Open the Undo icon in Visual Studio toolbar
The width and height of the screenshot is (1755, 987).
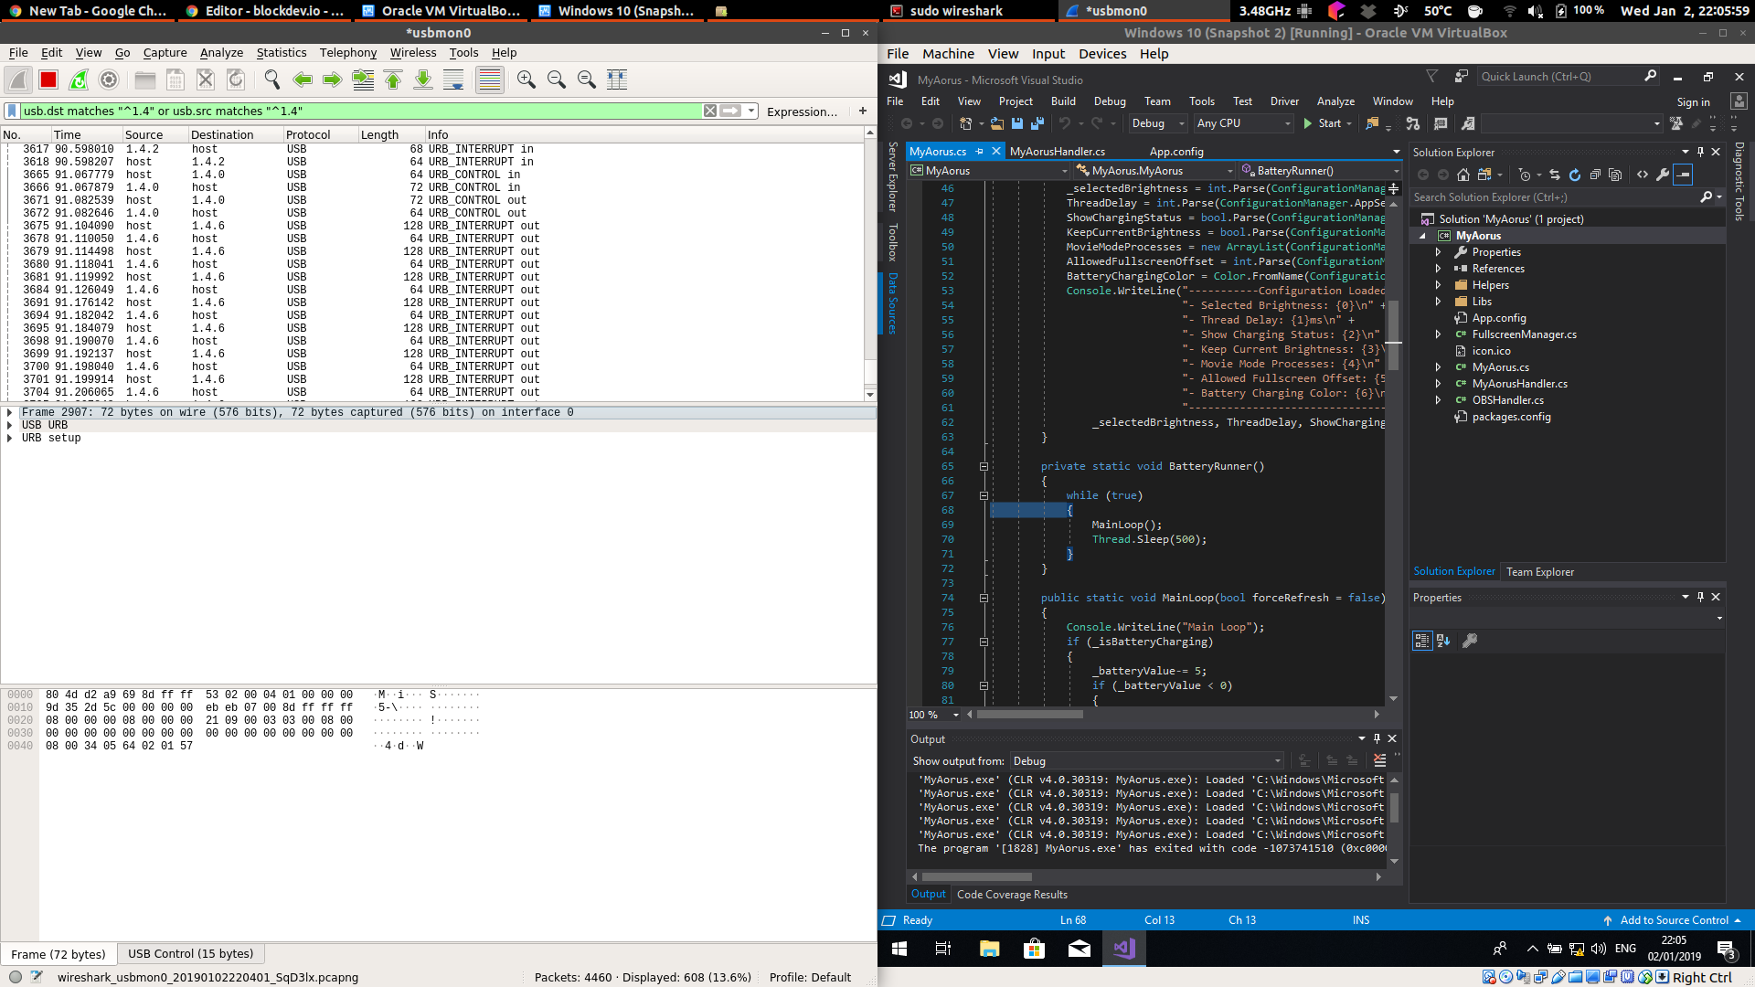[1066, 123]
